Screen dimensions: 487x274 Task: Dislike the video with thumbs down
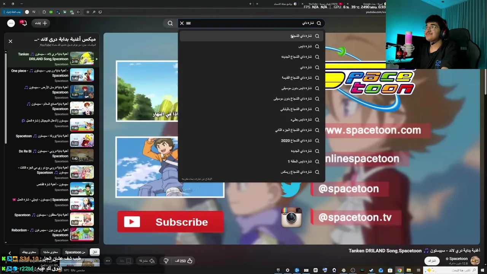(166, 261)
